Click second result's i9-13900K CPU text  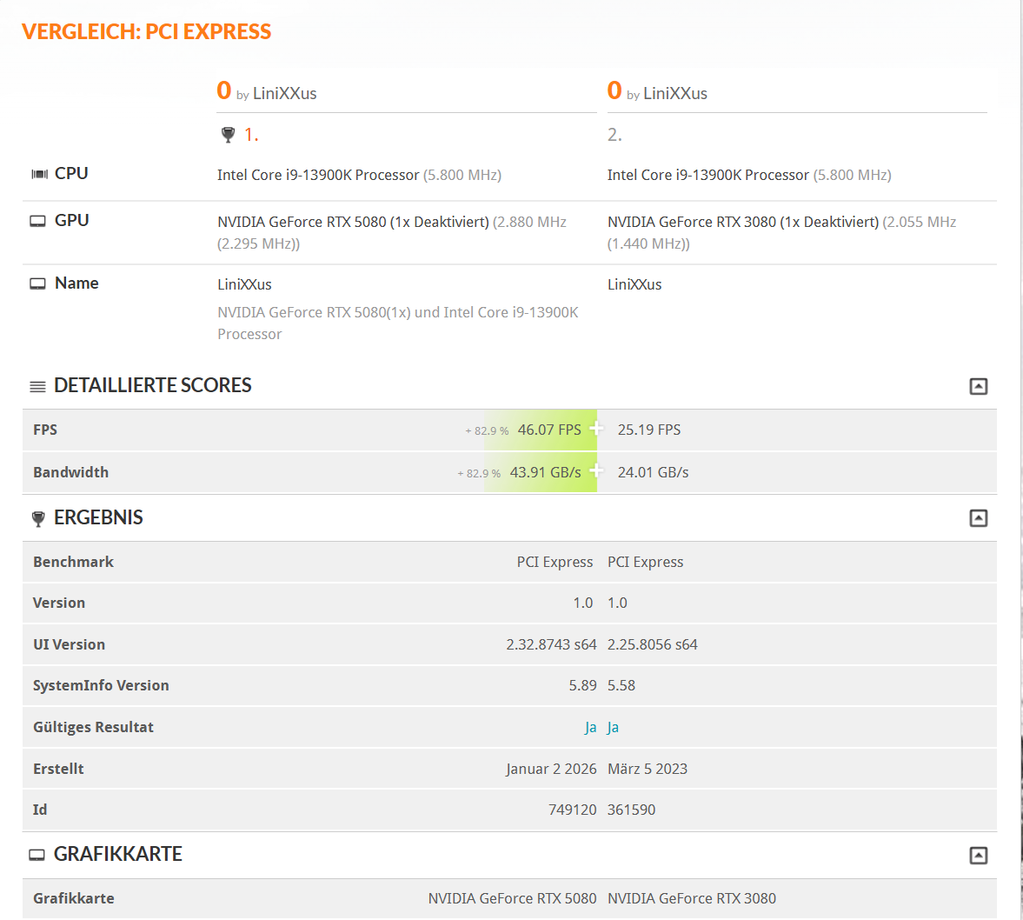tap(749, 175)
